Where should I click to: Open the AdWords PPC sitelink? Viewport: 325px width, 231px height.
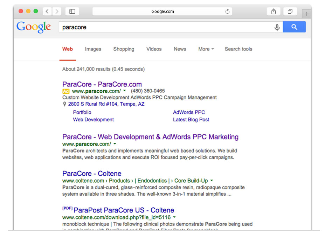click(189, 112)
